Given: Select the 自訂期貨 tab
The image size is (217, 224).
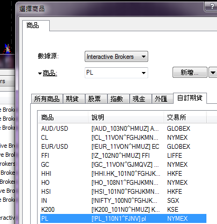Looking at the screenshot, I should (x=189, y=98).
